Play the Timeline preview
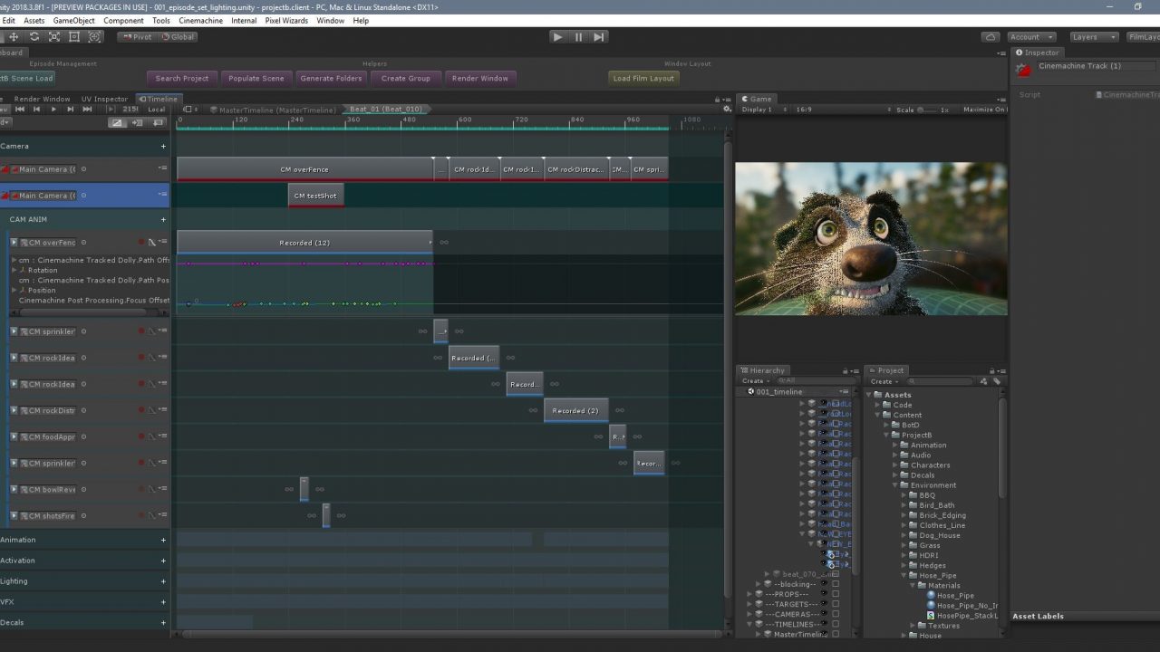 tap(53, 110)
